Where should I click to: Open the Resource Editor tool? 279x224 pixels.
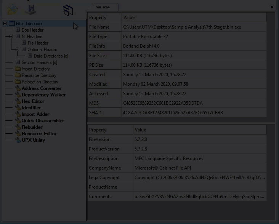point(39,134)
